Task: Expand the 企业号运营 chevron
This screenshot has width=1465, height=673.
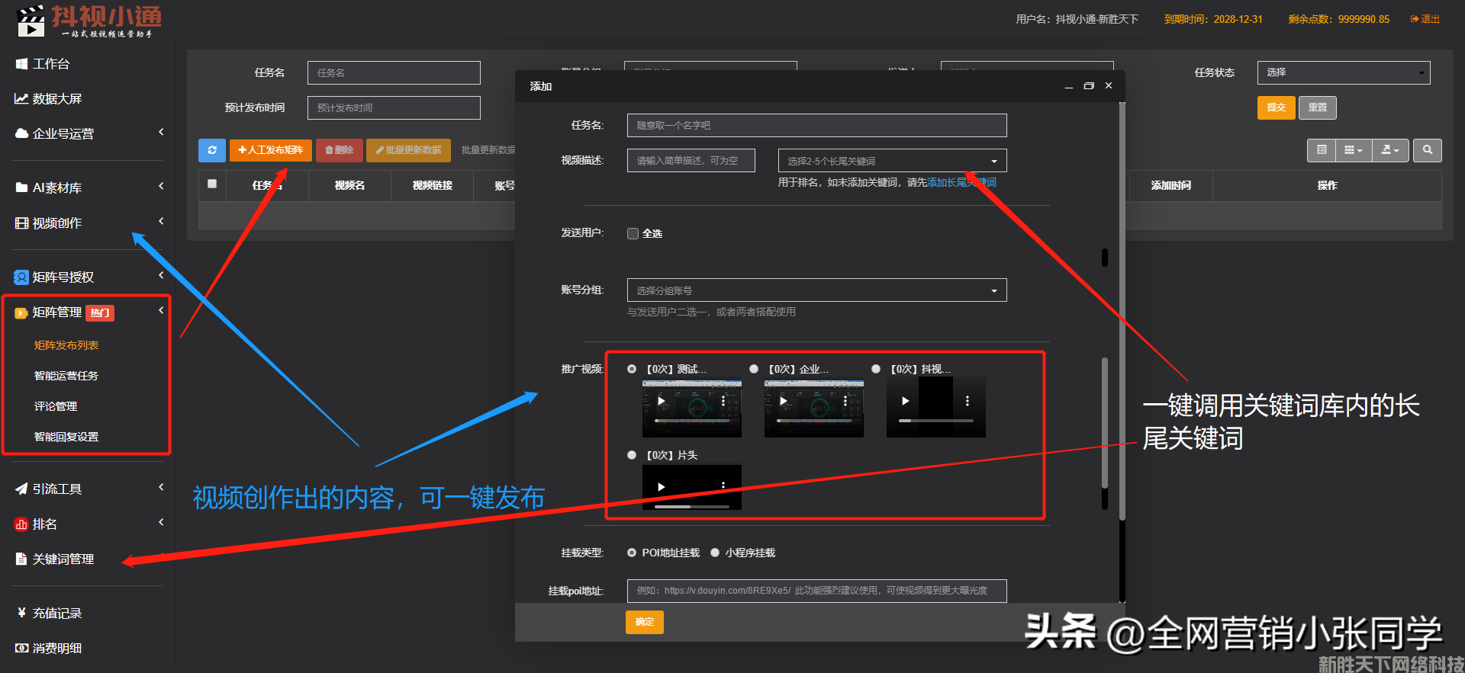Action: point(161,132)
